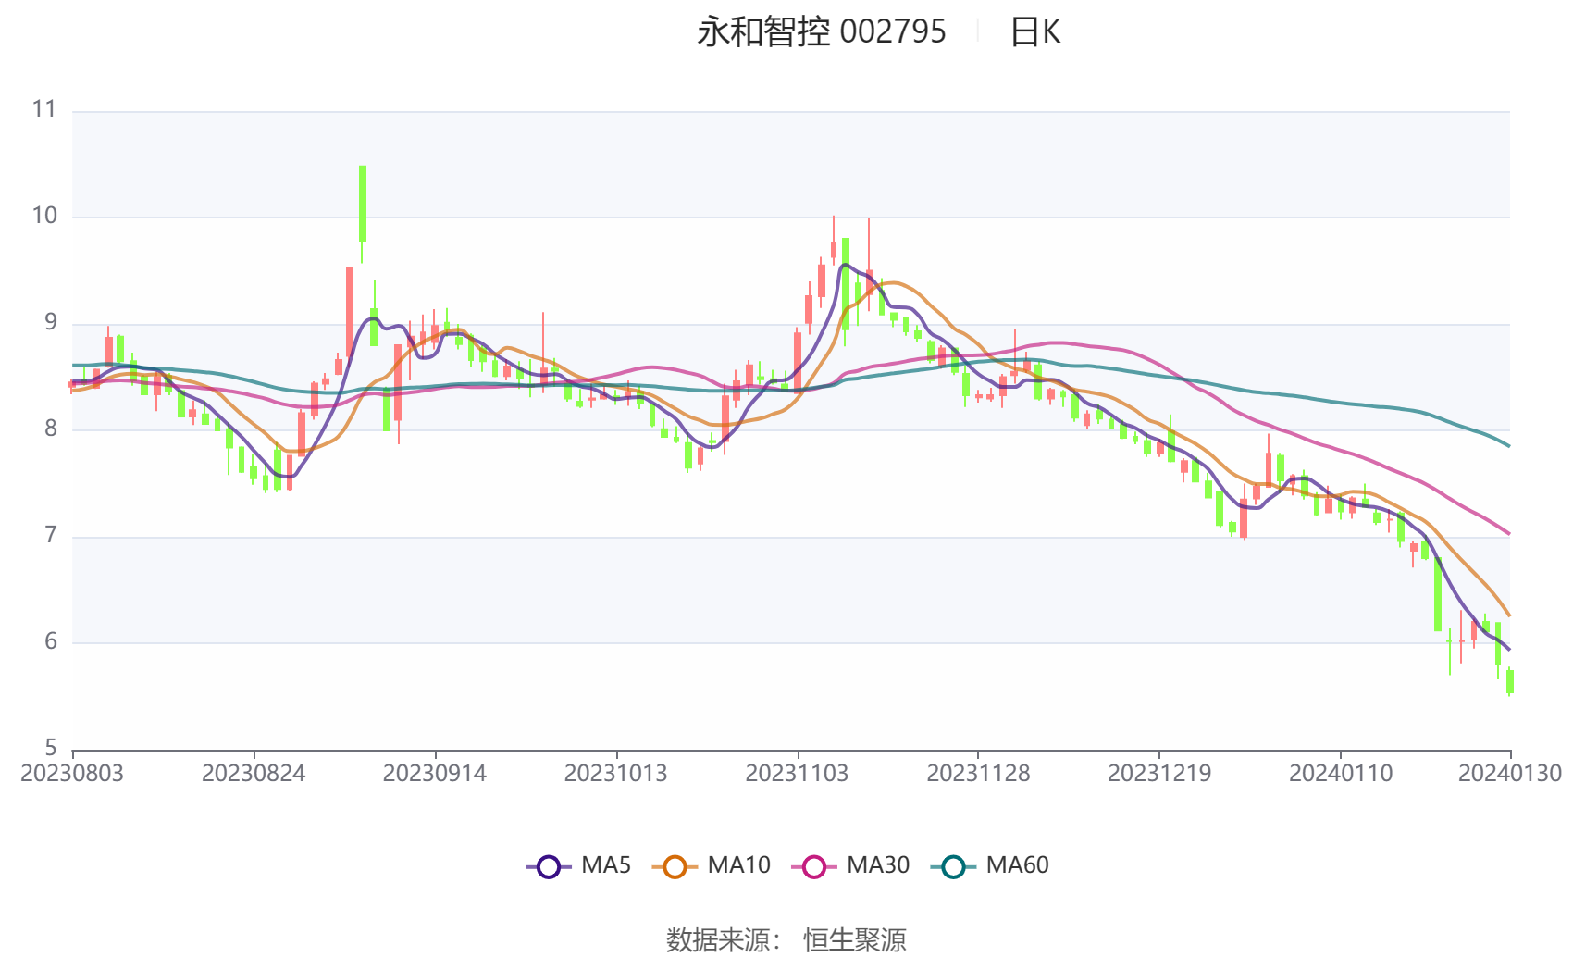Click the 日K label in title
Viewport: 1573px width, 957px height.
coord(1035,32)
